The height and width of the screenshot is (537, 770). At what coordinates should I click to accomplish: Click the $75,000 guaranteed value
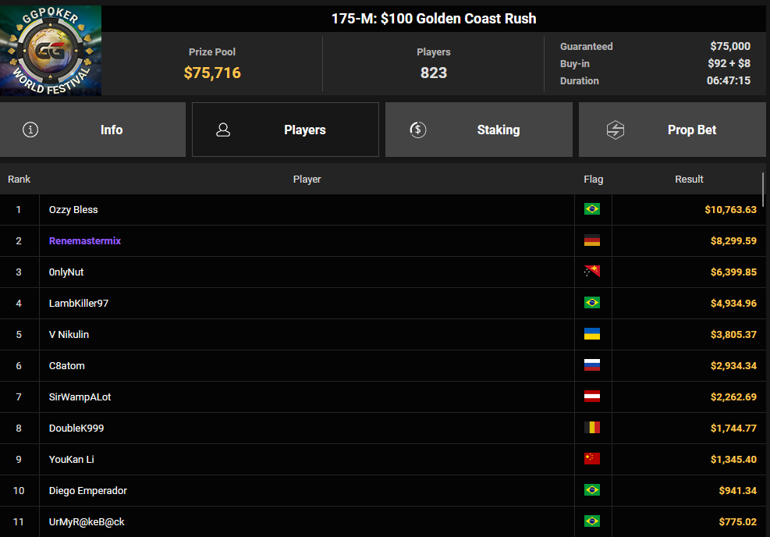[730, 46]
